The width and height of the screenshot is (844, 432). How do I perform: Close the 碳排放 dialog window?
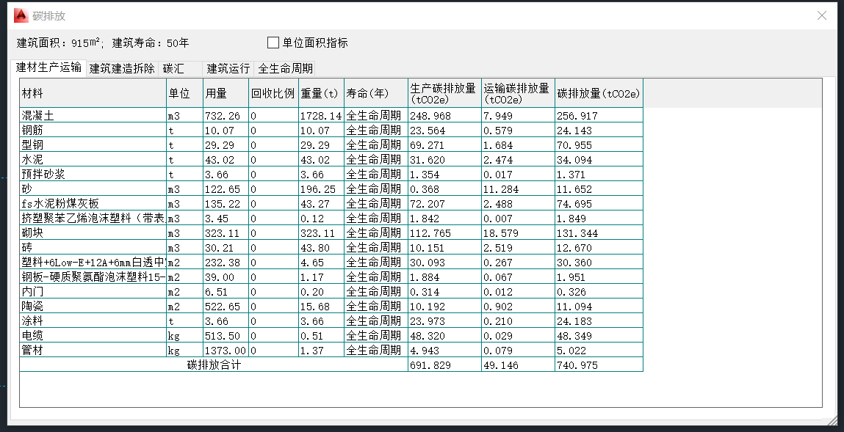[823, 15]
